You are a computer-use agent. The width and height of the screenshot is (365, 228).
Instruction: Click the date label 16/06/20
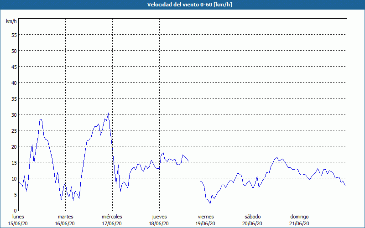[65, 223]
